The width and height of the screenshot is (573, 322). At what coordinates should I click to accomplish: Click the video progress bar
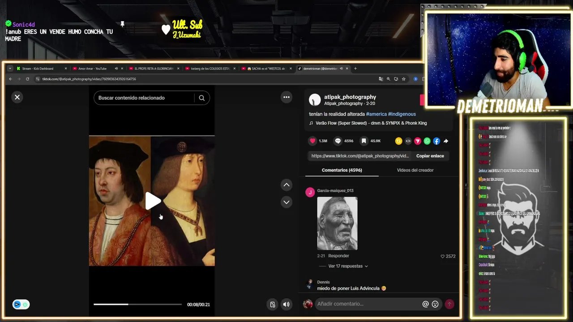[x=137, y=305]
